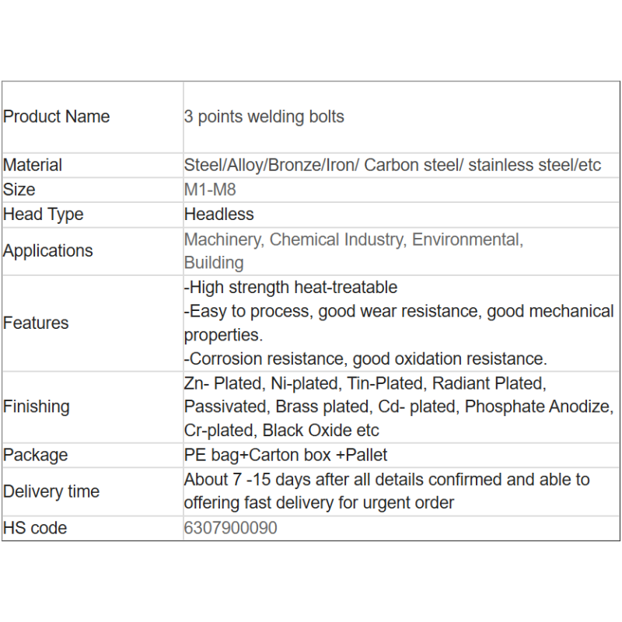Screen dimensions: 622x622
Task: Click the Finishing row label
Action: (x=37, y=407)
